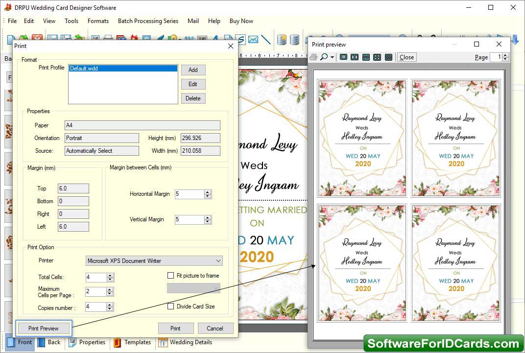The image size is (525, 353).
Task: Open the Wedding Details tab
Action: (x=186, y=342)
